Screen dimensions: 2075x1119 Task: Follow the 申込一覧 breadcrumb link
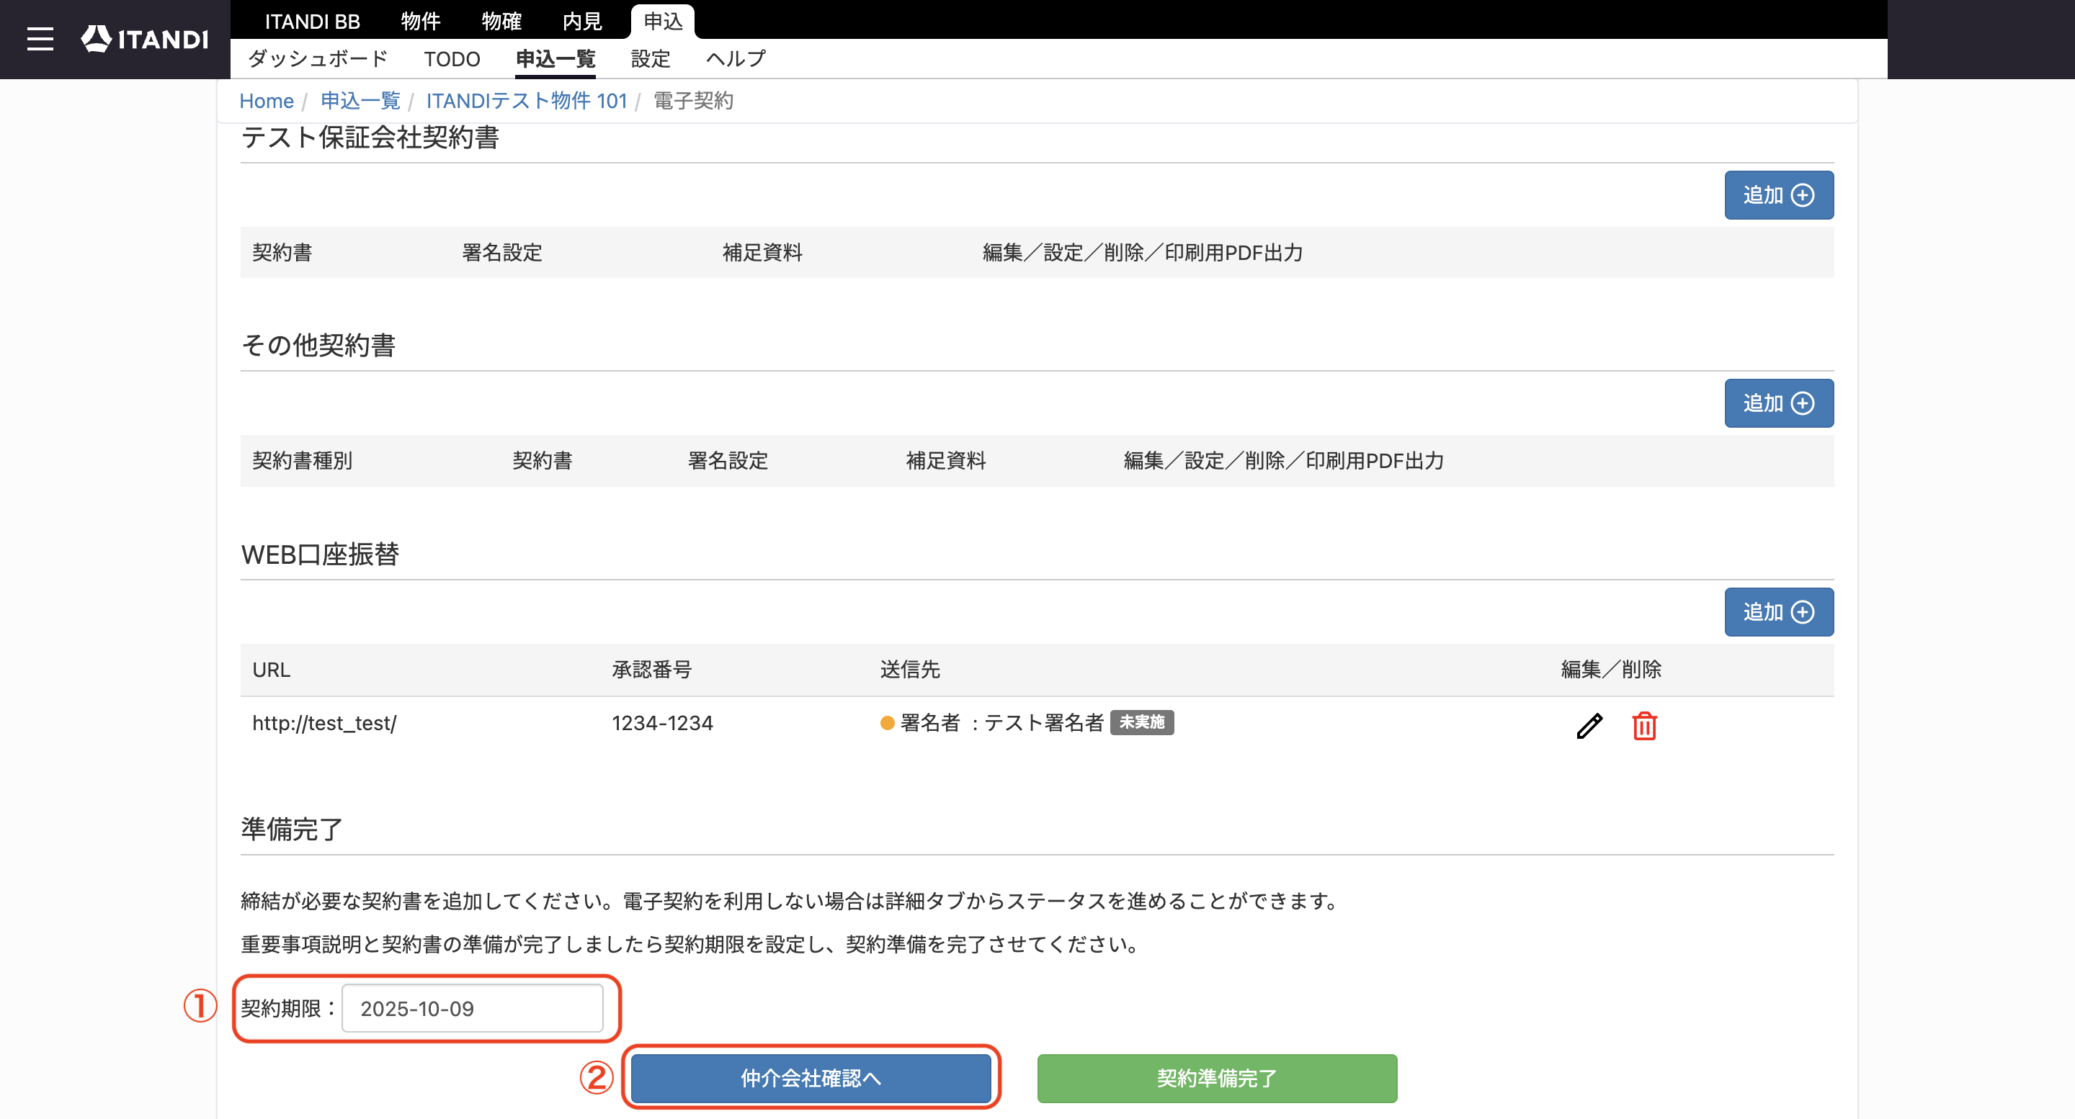pos(360,101)
